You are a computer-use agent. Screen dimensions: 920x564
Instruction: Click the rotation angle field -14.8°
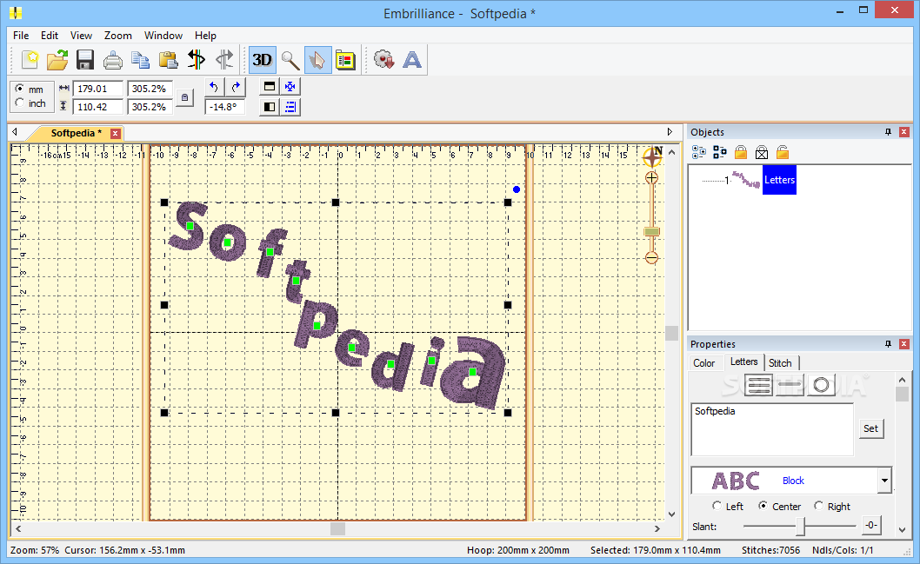pos(224,107)
